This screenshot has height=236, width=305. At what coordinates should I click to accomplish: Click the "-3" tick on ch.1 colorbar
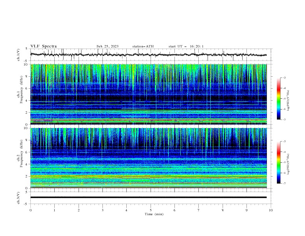[x=284, y=78]
